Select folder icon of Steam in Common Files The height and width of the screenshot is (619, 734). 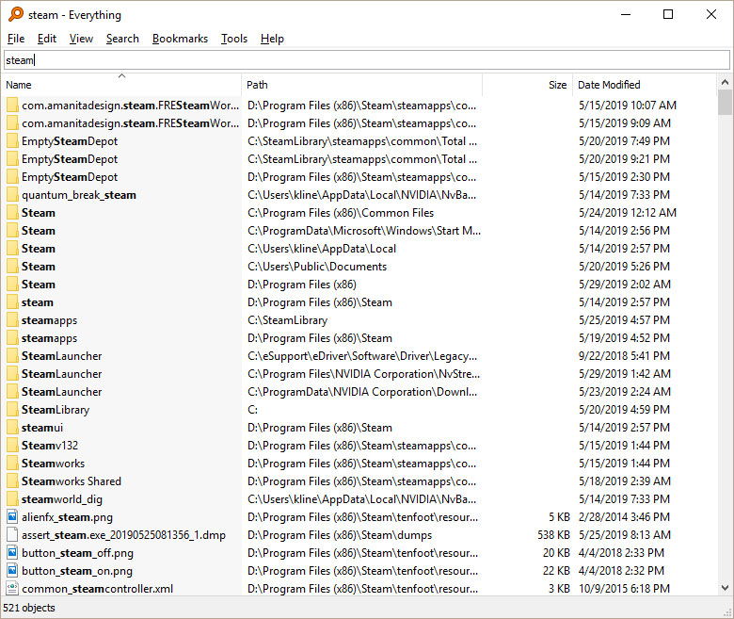click(12, 213)
